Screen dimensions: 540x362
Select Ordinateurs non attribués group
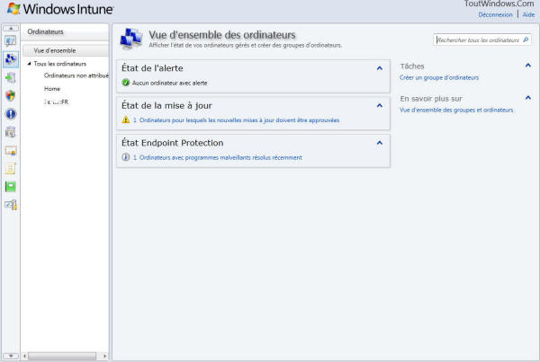[x=76, y=75]
